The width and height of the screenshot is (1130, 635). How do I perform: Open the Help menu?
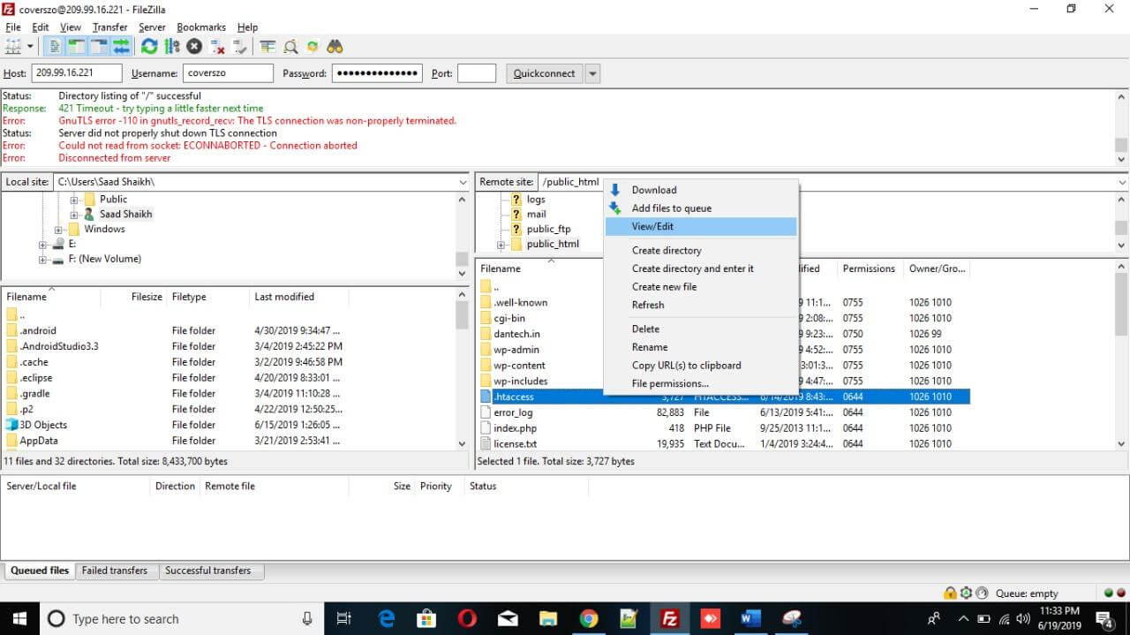[248, 27]
